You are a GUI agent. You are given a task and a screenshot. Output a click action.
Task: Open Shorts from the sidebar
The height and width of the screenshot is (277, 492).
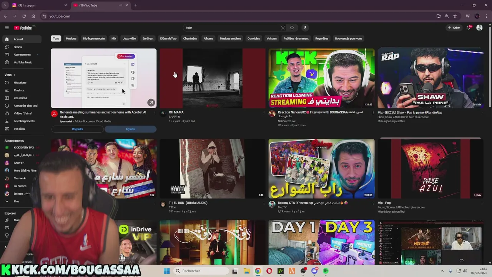pyautogui.click(x=22, y=47)
